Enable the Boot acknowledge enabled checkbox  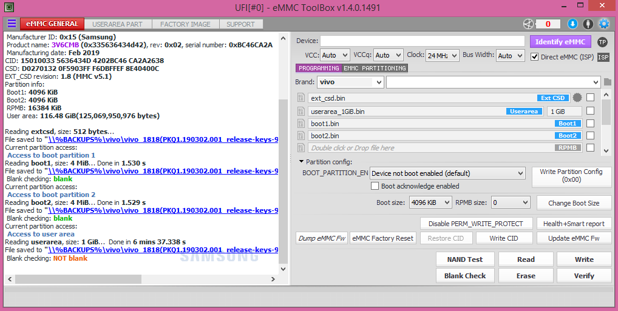(x=375, y=186)
